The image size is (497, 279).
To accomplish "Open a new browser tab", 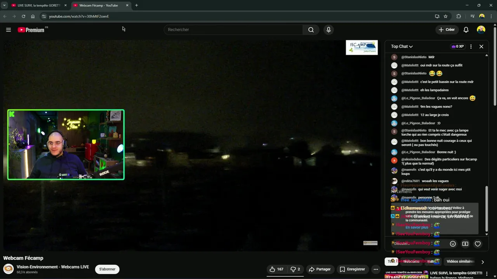I will [136, 5].
